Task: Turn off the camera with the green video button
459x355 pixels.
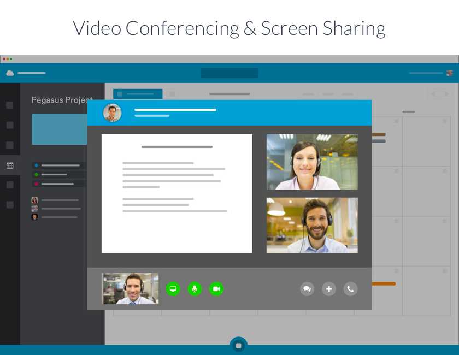Action: click(x=216, y=289)
